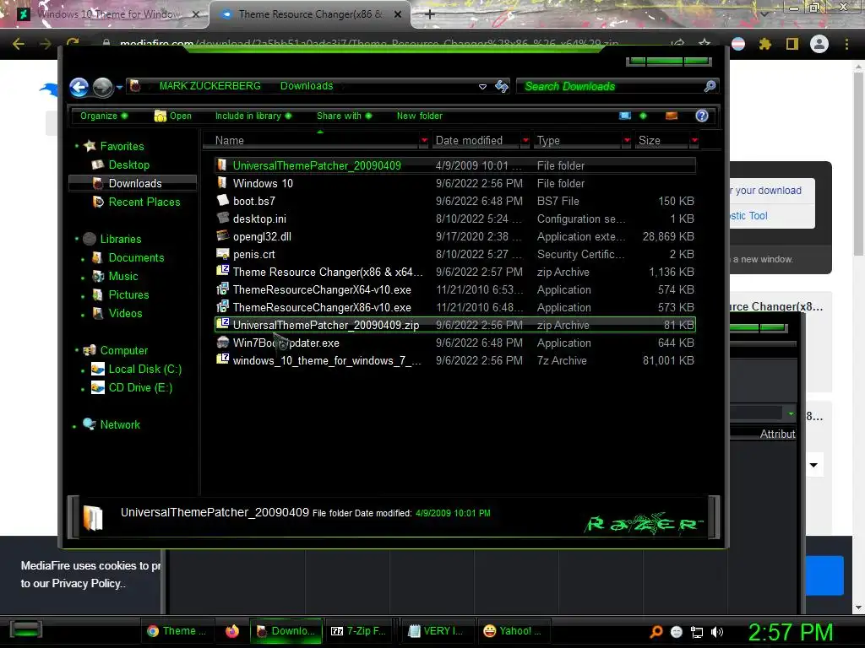Select Downloads in the navigation pane

click(x=133, y=183)
